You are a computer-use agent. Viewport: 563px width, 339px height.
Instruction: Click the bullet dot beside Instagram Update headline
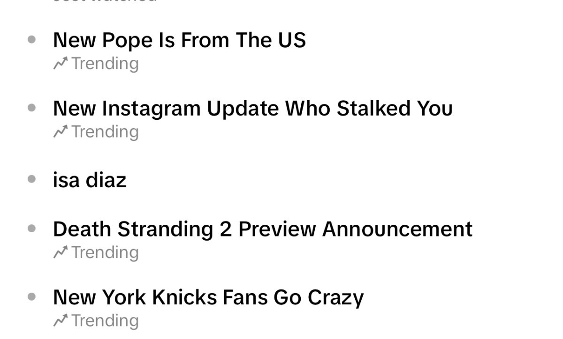pyautogui.click(x=32, y=108)
